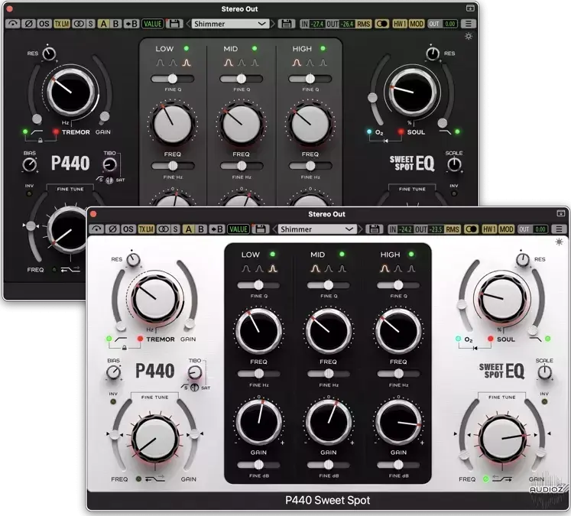The height and width of the screenshot is (516, 571).
Task: Toggle HIGH band LED in front window
Action: point(411,254)
